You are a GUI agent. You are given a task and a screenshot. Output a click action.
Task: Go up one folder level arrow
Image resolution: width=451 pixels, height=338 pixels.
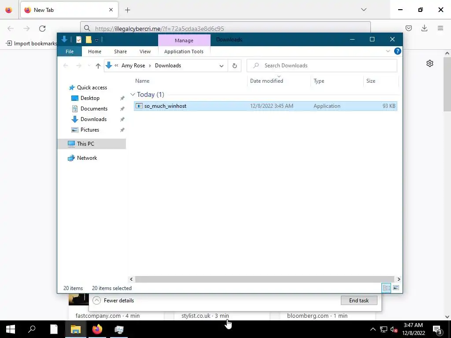pos(98,66)
